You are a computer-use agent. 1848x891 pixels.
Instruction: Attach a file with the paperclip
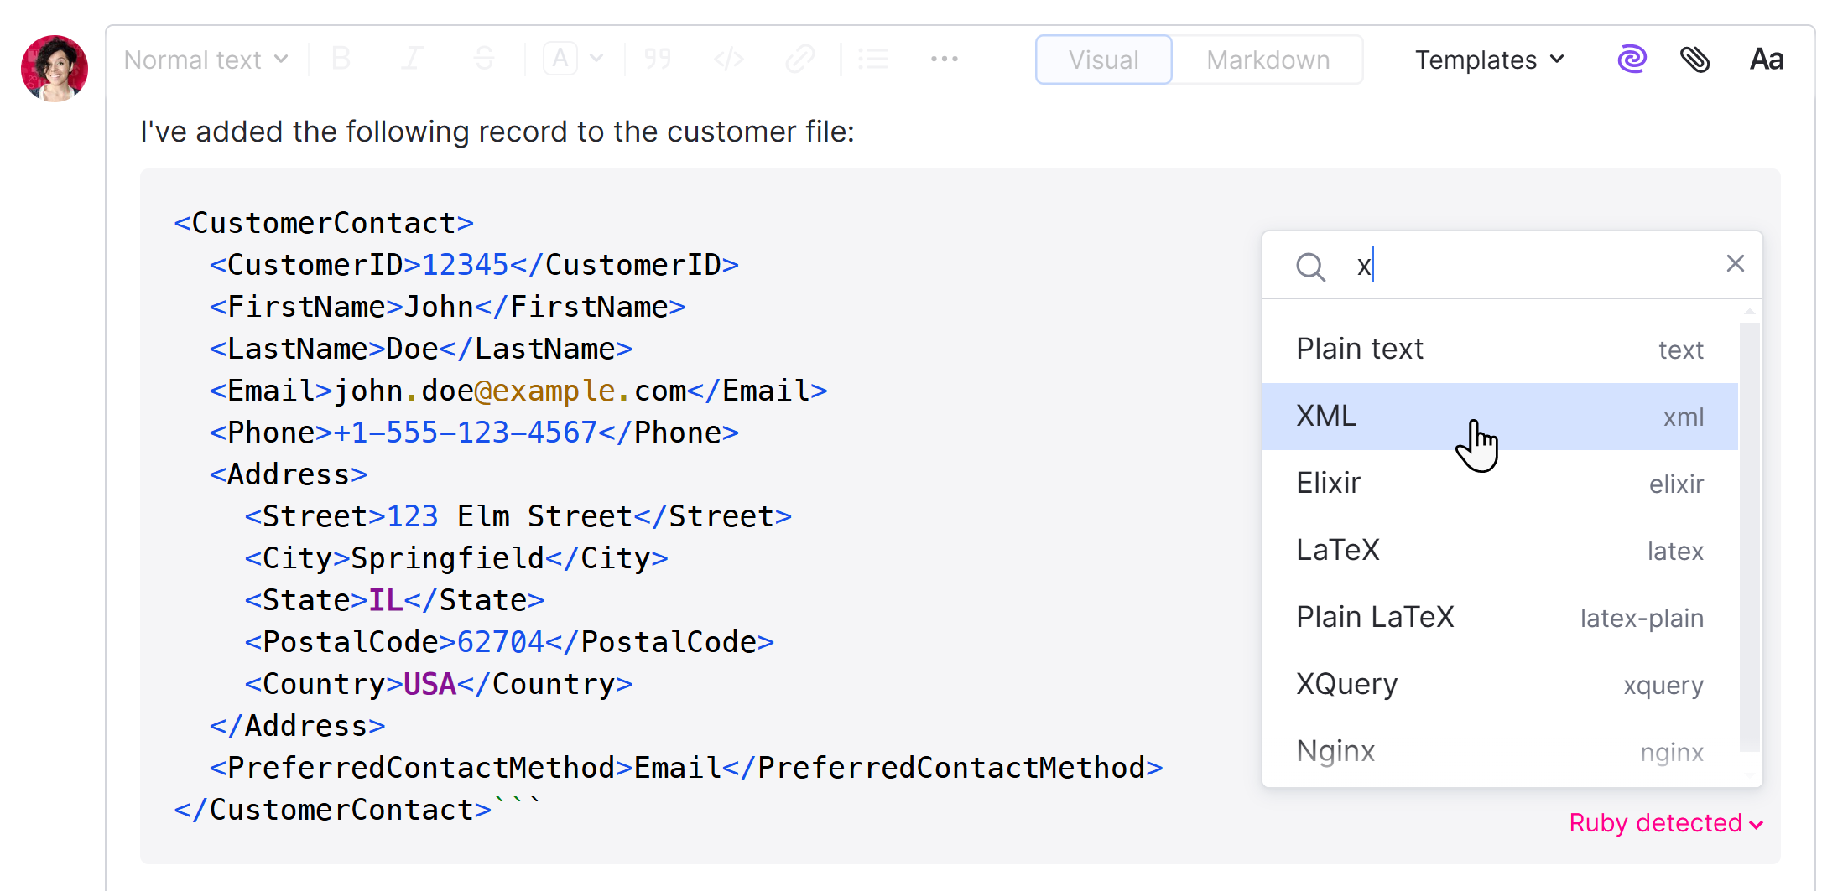tap(1695, 59)
